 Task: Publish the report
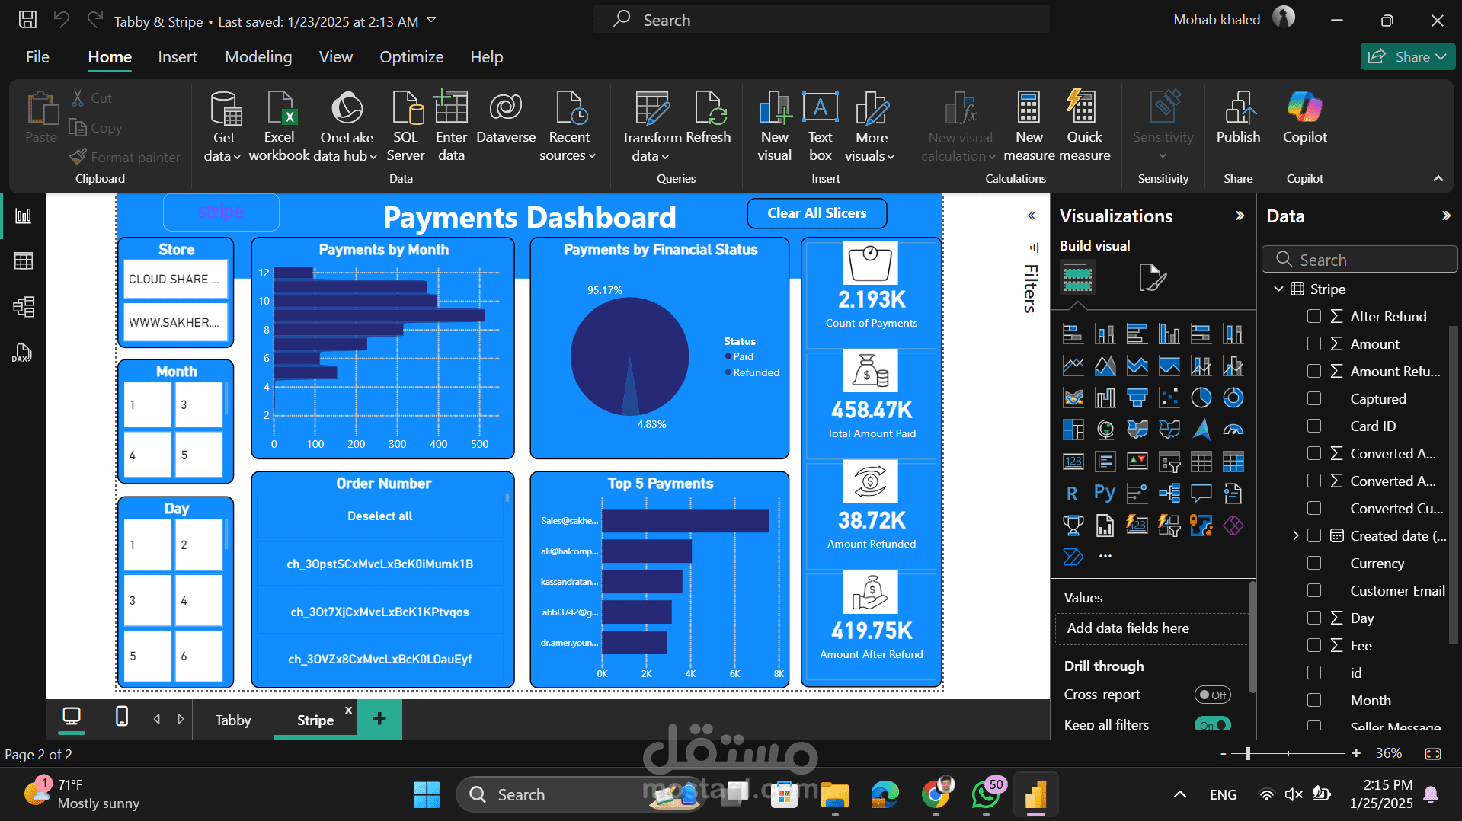1238,117
